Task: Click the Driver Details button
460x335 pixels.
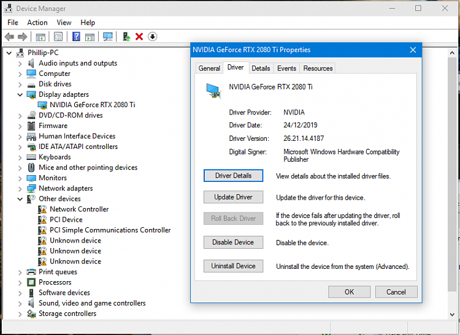Action: click(x=234, y=176)
